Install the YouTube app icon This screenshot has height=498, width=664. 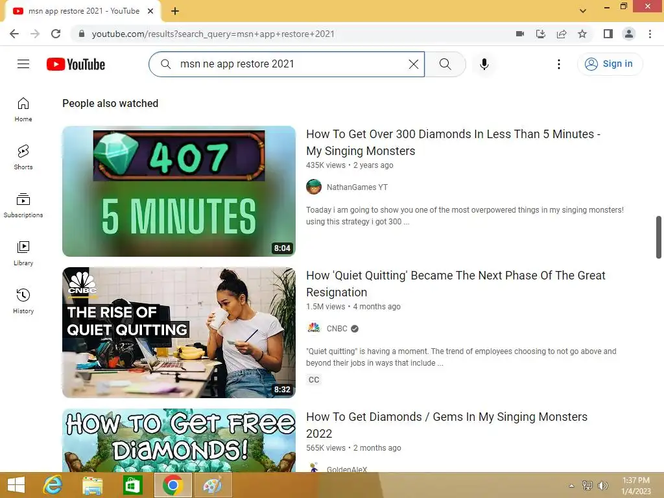point(541,34)
